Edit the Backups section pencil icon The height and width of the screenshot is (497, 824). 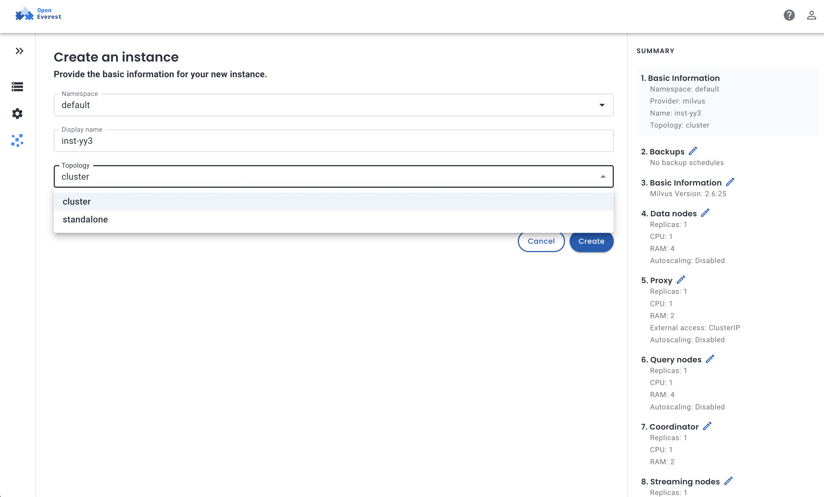pyautogui.click(x=693, y=151)
